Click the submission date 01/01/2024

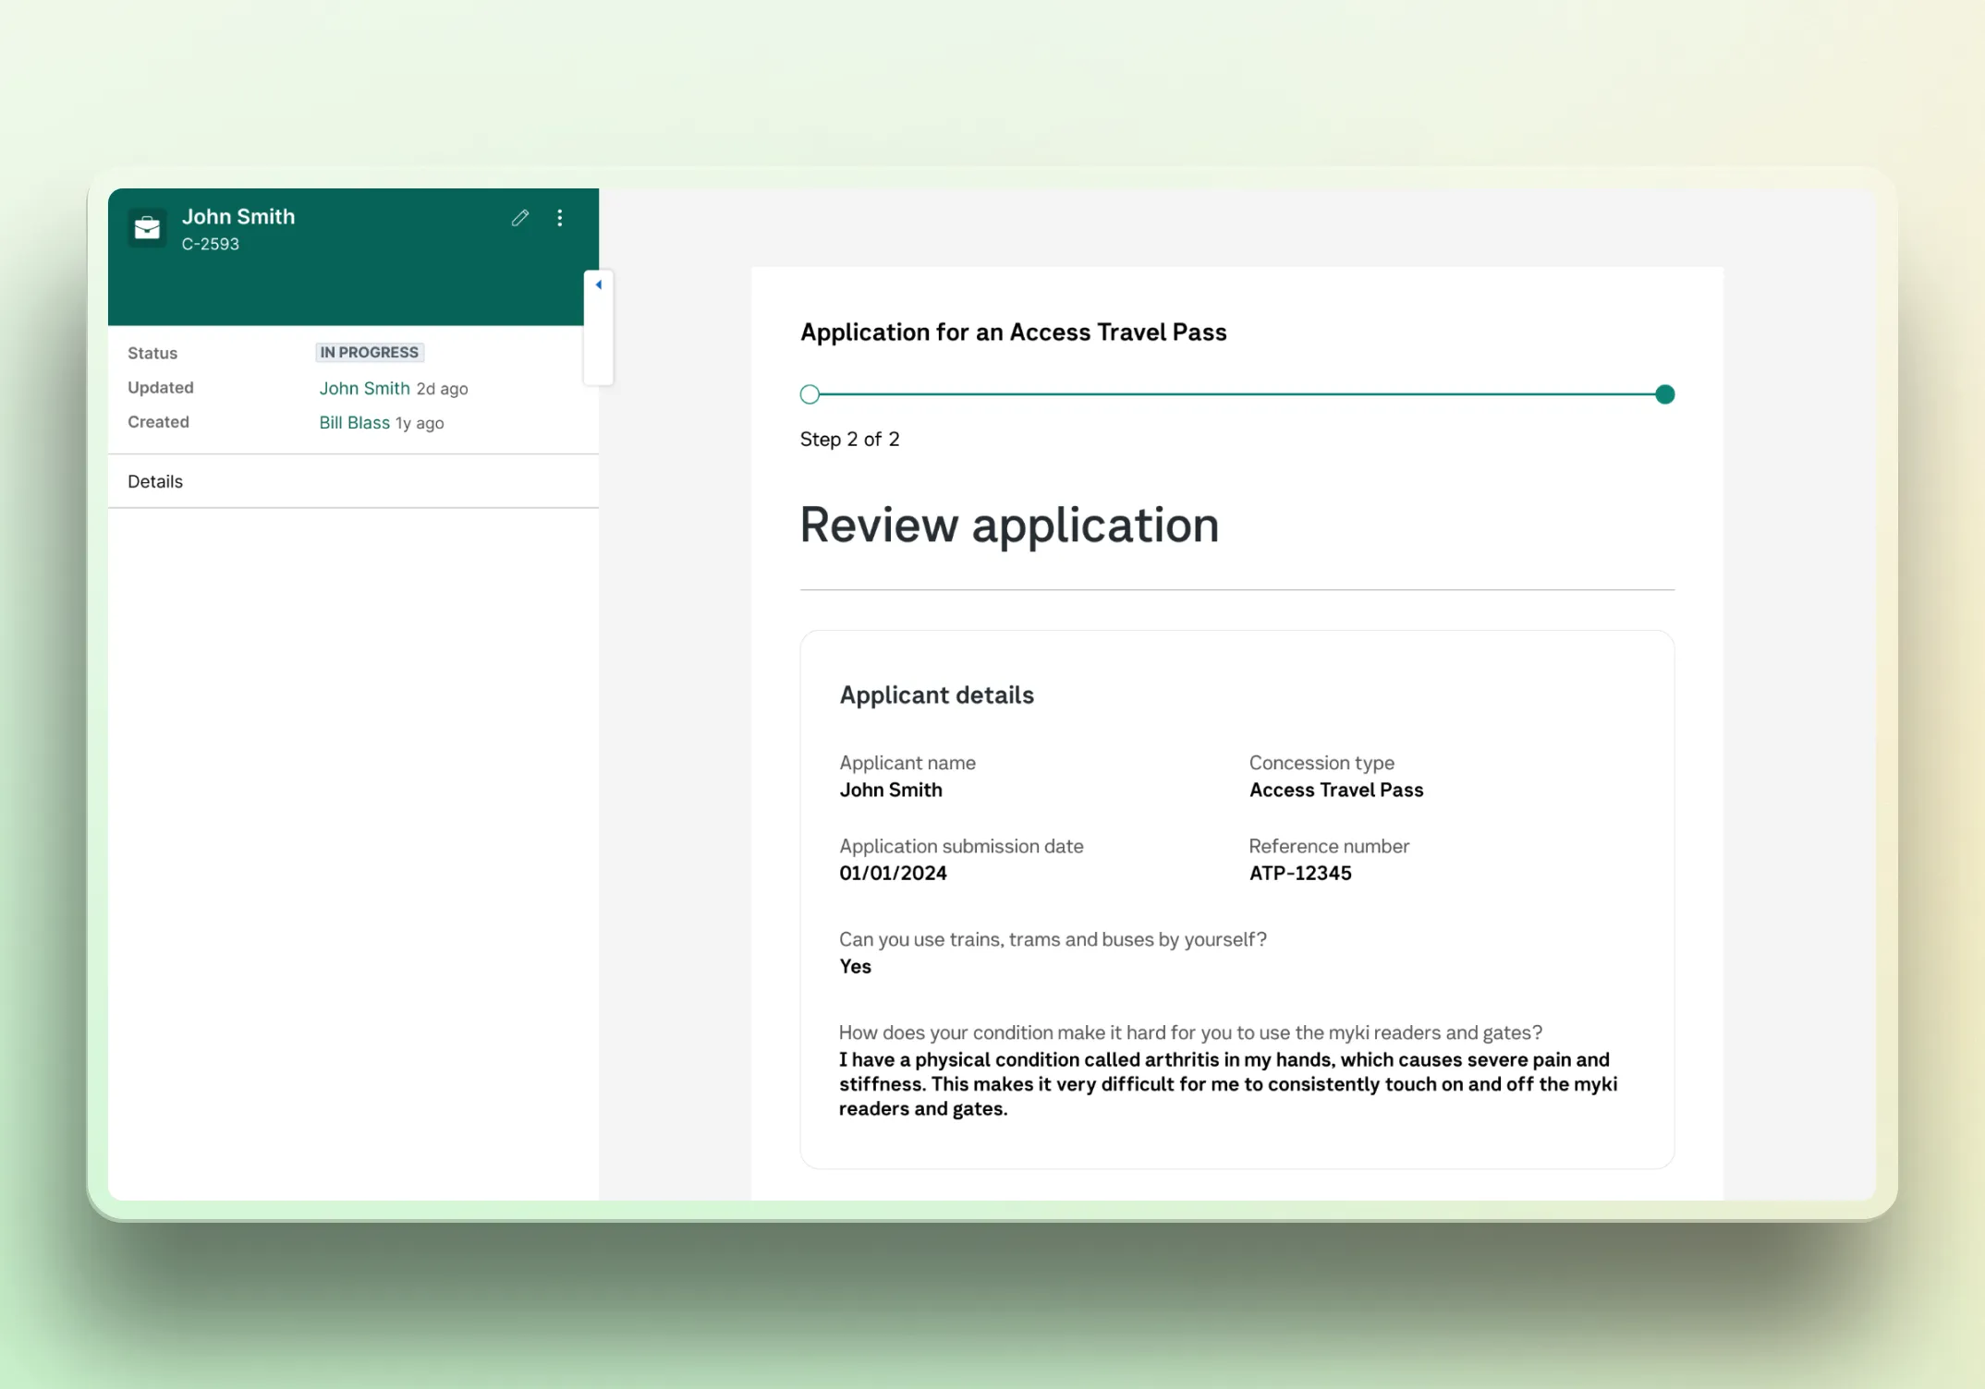(x=893, y=874)
